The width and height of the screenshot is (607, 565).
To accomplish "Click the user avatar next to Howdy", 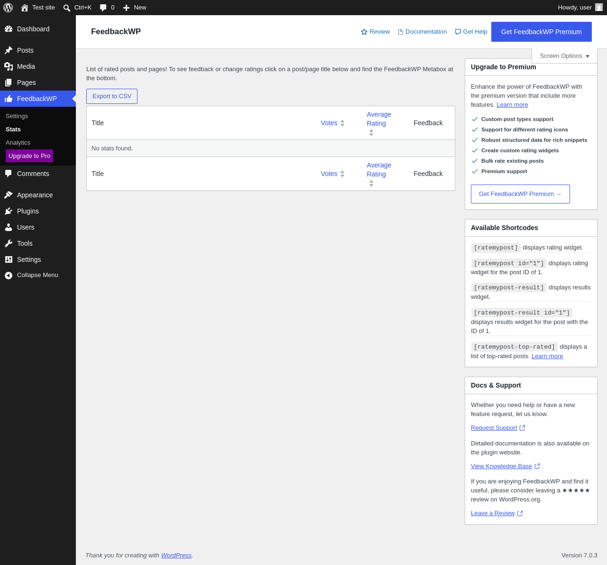I will tap(599, 8).
